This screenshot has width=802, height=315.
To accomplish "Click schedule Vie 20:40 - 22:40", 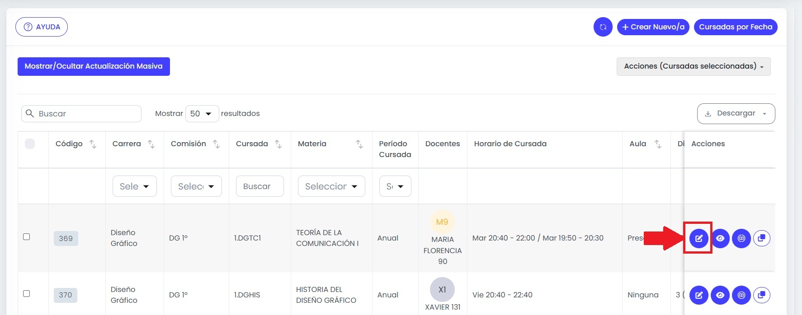I will 502,295.
